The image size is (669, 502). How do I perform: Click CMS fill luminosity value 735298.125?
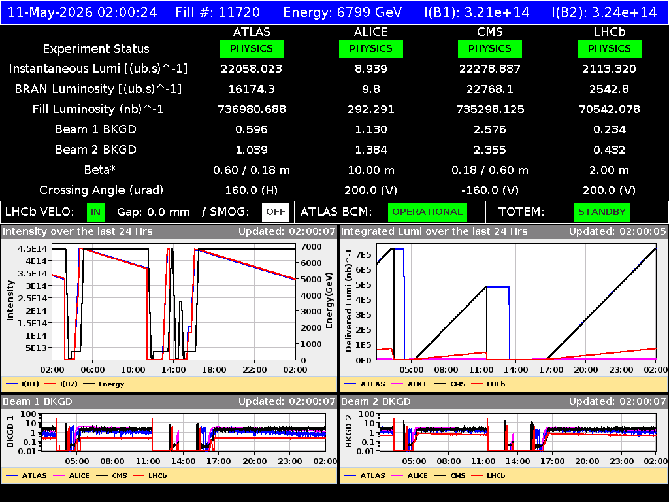[x=490, y=109]
